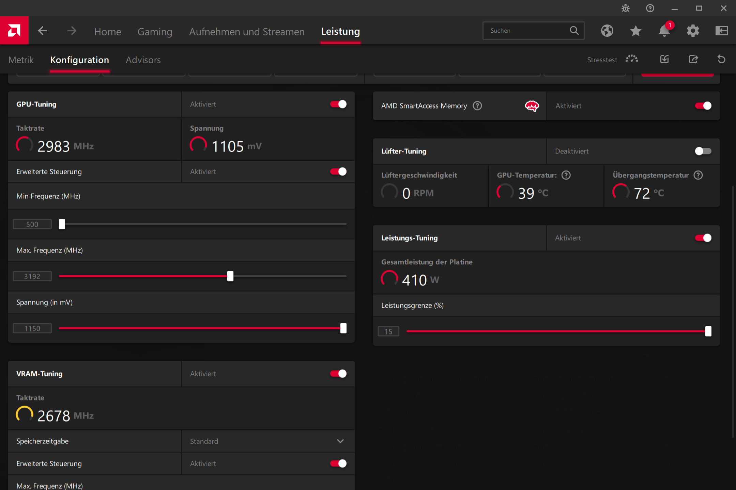
Task: Click Leistungsgrenze value field 15
Action: 388,331
